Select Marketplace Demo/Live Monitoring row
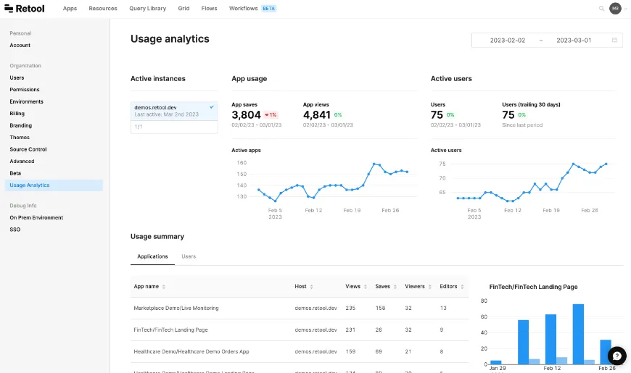 [x=300, y=309]
